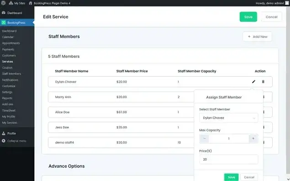
Task: Click the Profile person icon
Action: [x=4, y=133]
